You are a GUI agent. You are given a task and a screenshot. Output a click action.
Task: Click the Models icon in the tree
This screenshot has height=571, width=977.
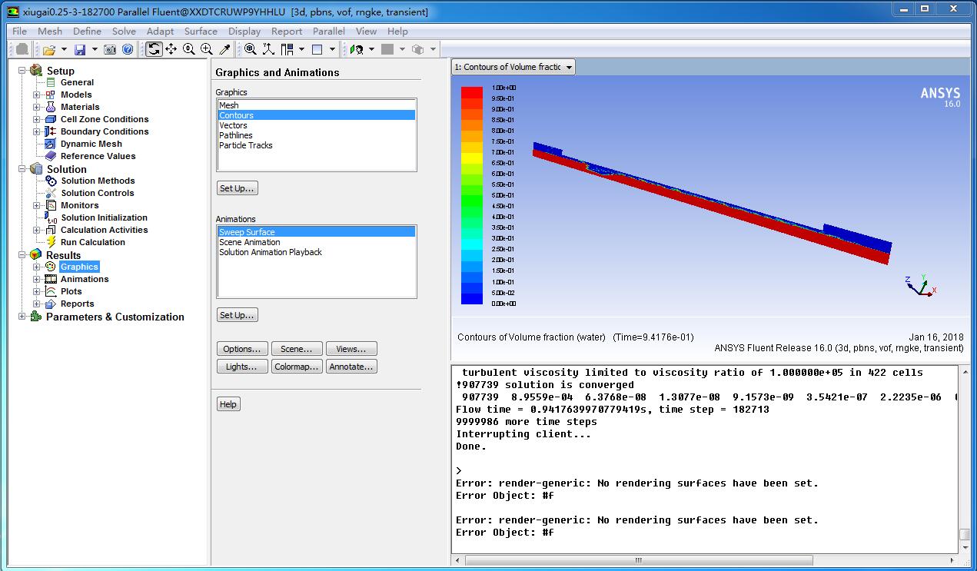(51, 95)
